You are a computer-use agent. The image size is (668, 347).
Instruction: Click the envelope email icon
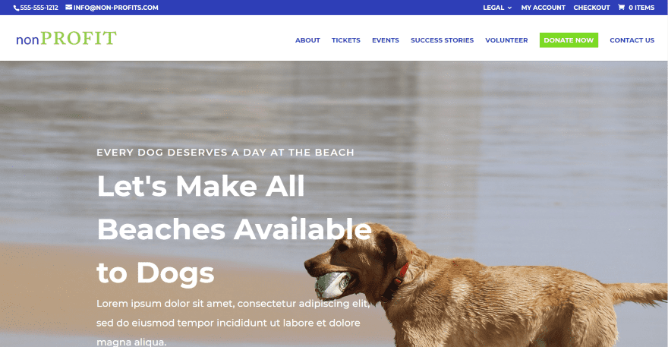[68, 8]
